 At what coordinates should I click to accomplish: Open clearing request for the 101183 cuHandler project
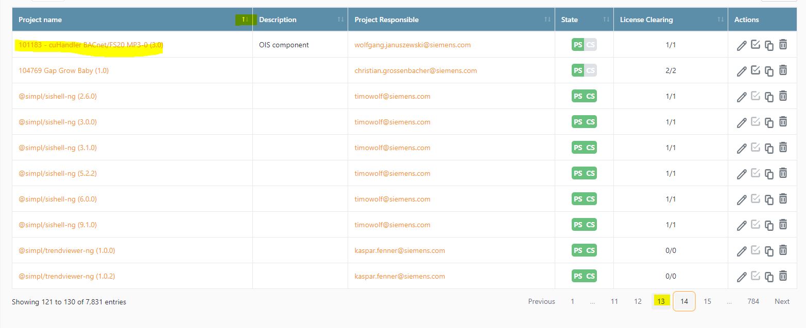[x=756, y=45]
